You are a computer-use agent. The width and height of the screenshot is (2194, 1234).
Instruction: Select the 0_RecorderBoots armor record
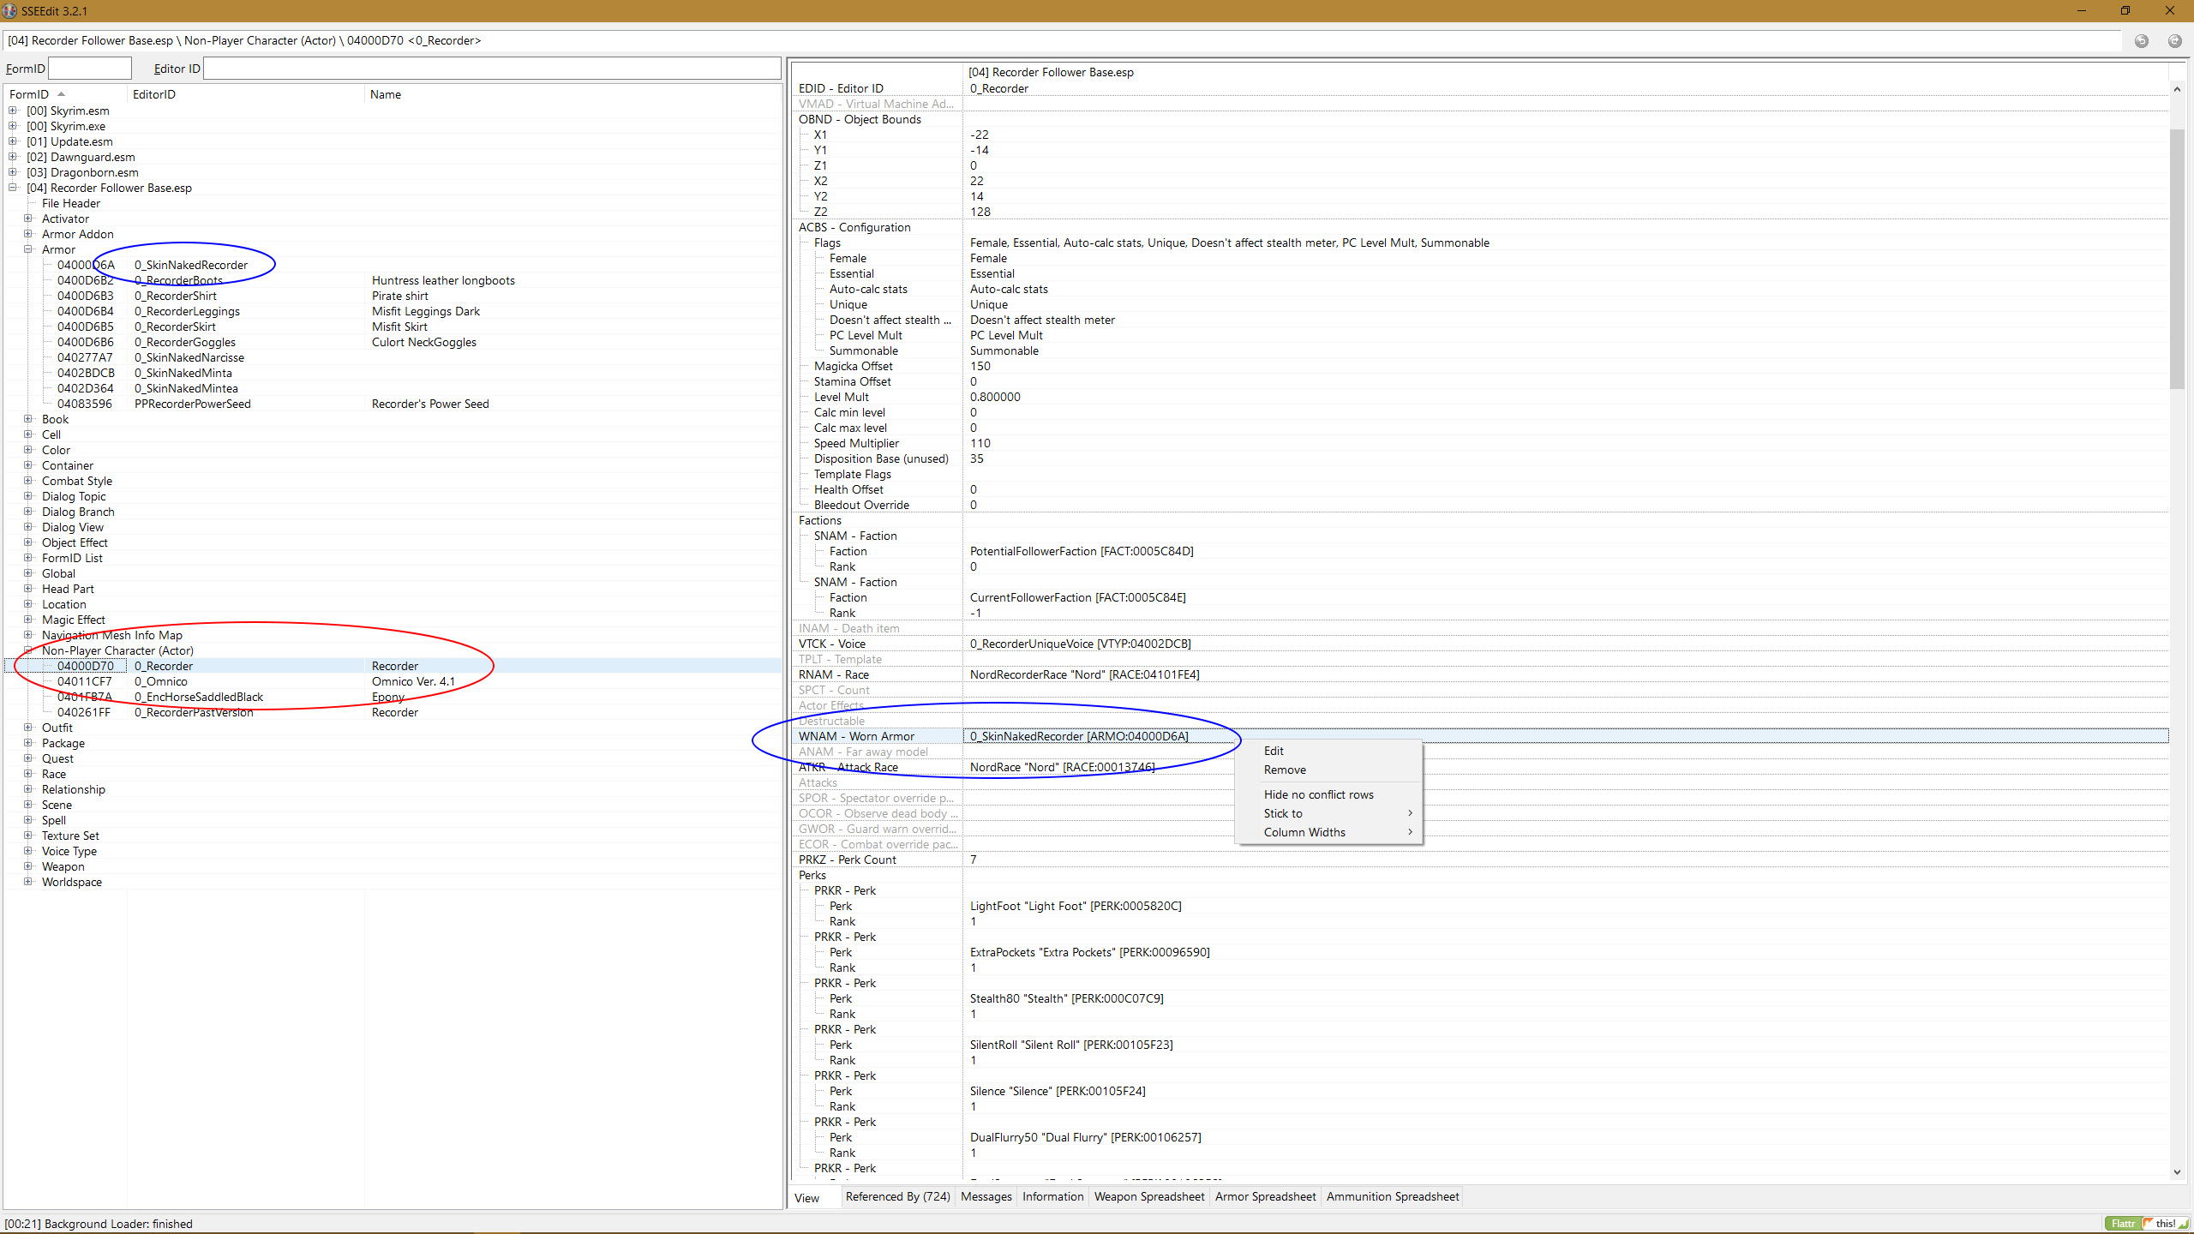pos(178,280)
